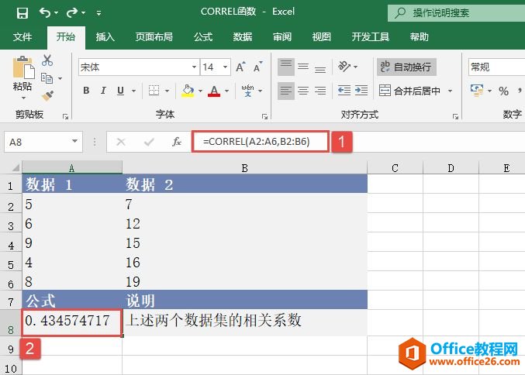
Task: Click the Copy icon
Action: [47, 78]
